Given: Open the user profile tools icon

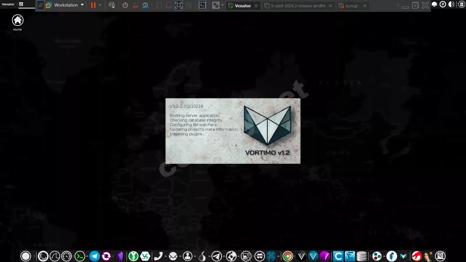Looking at the screenshot, I should (x=188, y=256).
